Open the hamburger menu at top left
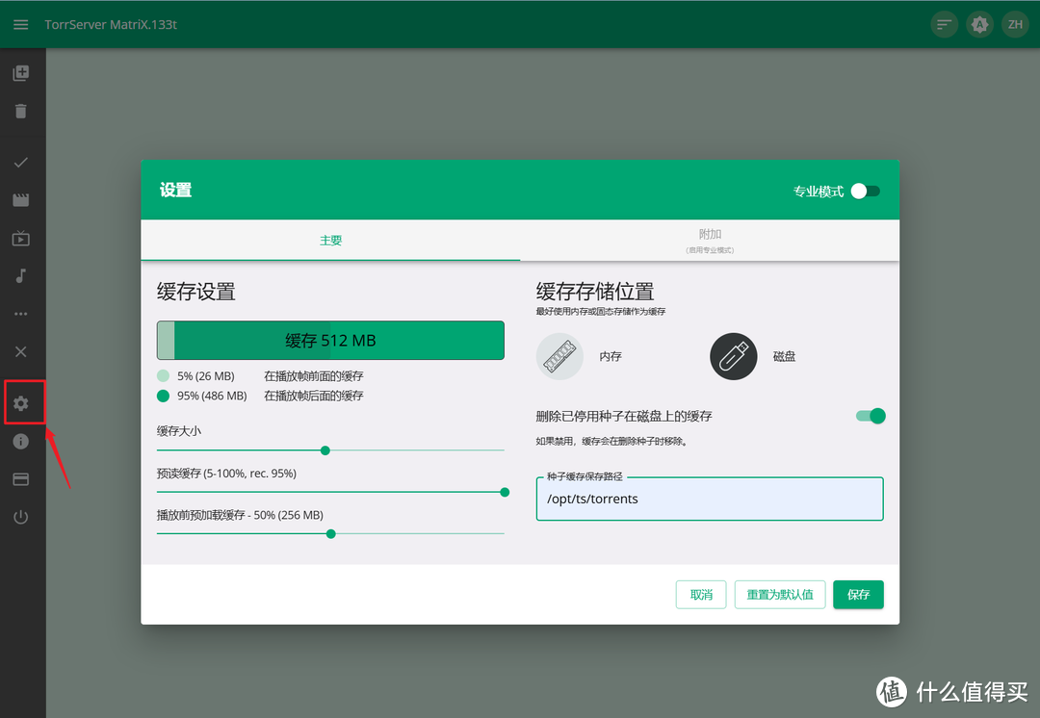The image size is (1040, 718). [x=20, y=24]
